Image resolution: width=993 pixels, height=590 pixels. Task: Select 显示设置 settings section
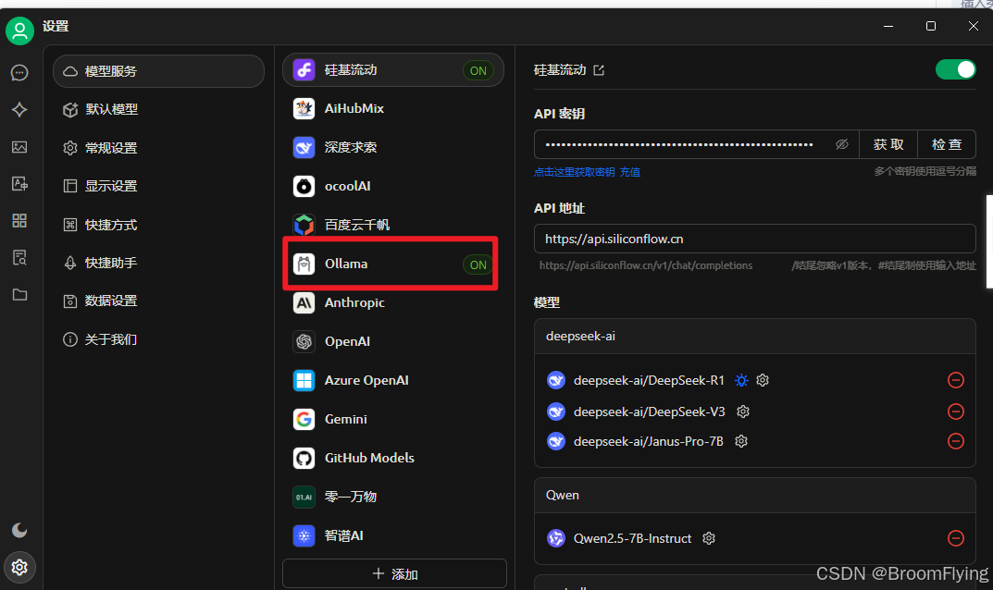(x=158, y=186)
